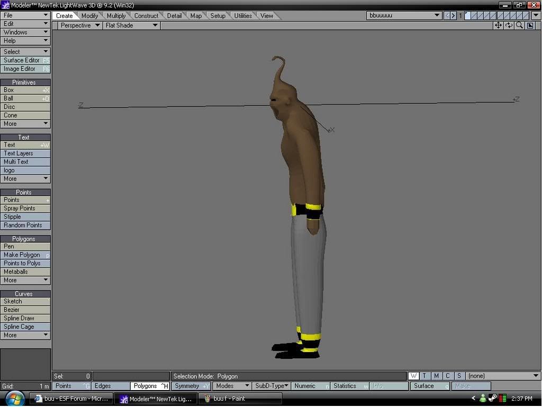This screenshot has height=407, width=542.
Task: Switch to the Modify tab
Action: (89, 16)
